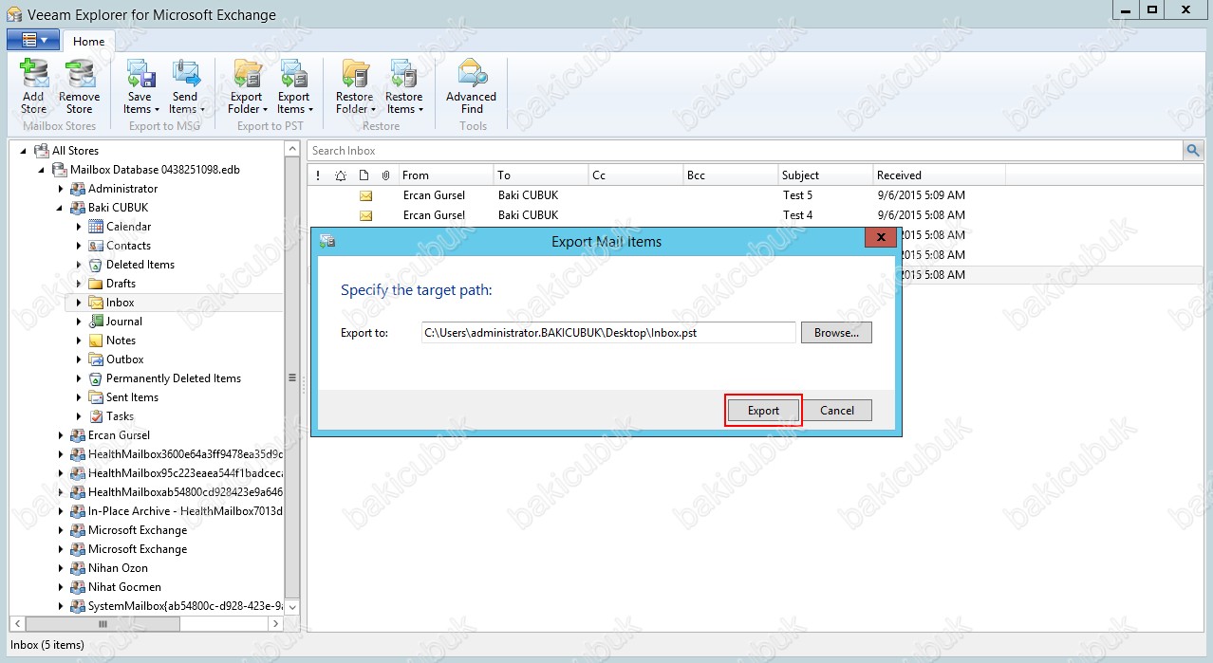Select the All Stores root node

pyautogui.click(x=75, y=151)
